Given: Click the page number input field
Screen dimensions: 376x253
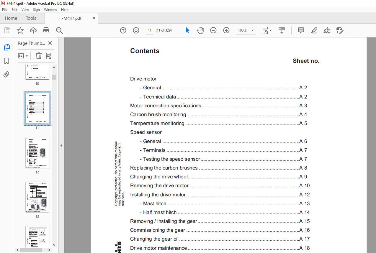Looking at the screenshot, I should tap(150, 30).
